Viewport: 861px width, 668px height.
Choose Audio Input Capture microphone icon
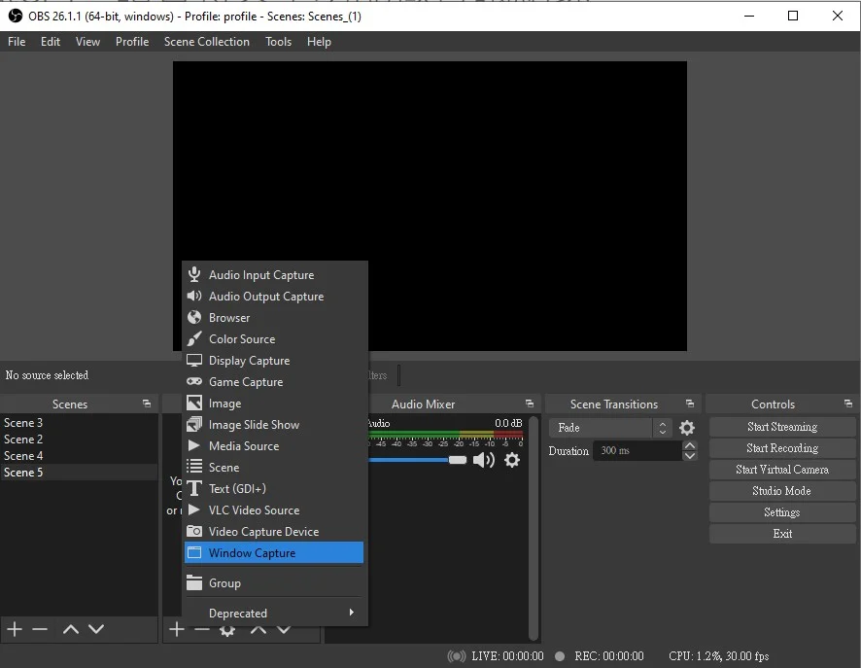(193, 274)
